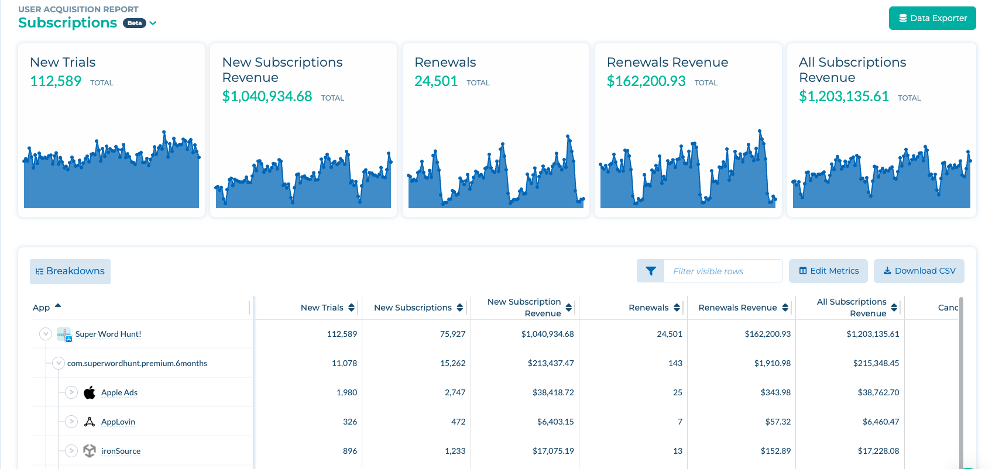Screen dimensions: 992x469
Task: Click the $1,203,135.61 total value
Action: point(844,96)
